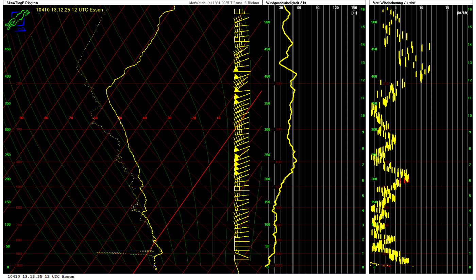This screenshot has width=476, height=280.
Task: Click the red -10 temperature label
Action: click(218, 118)
